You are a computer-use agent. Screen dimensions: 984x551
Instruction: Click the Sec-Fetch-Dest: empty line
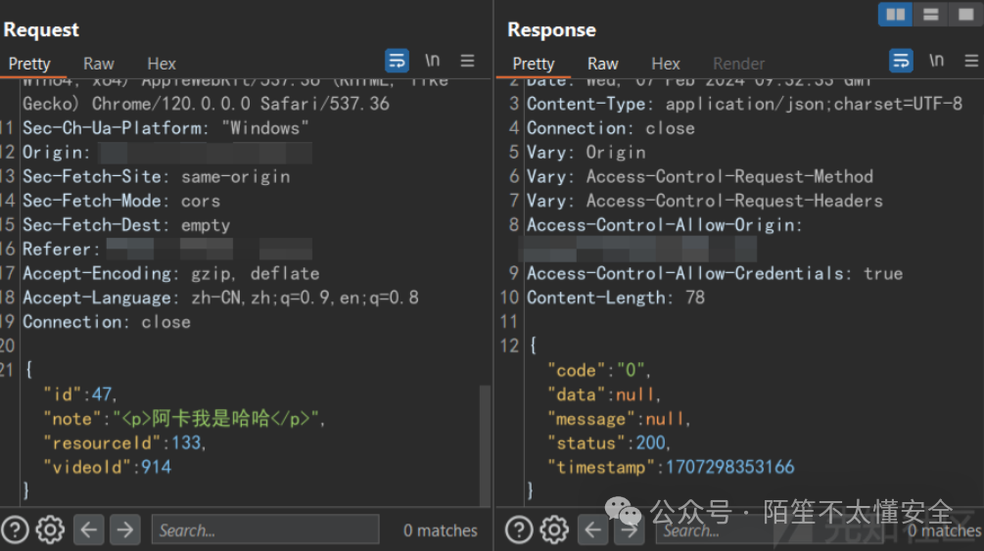(126, 225)
